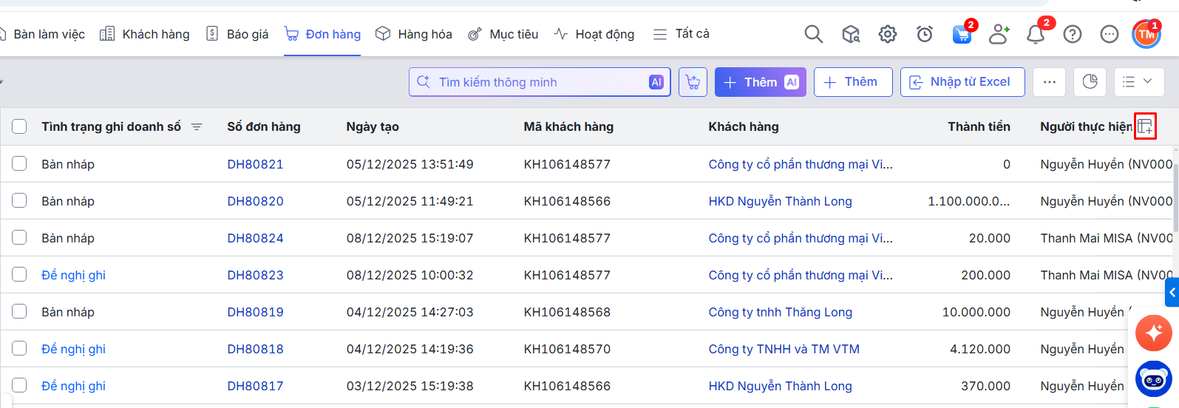Screen dimensions: 1179x408
Task: Check the row for order DH80821
Action: pos(19,163)
